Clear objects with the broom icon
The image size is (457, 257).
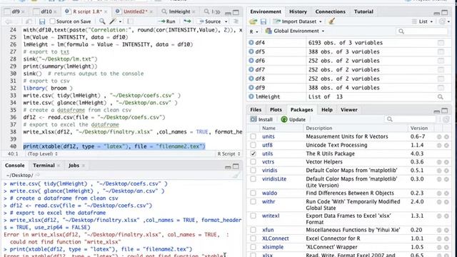coord(331,21)
